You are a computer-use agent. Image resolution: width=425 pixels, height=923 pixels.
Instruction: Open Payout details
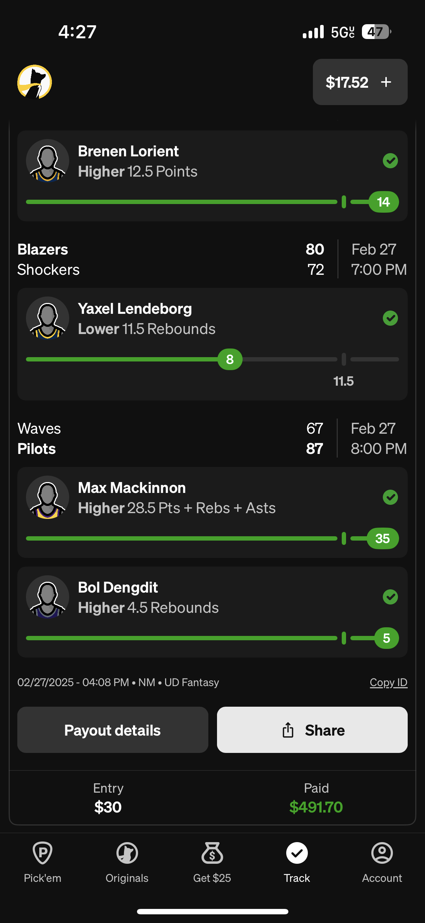(112, 730)
